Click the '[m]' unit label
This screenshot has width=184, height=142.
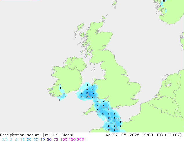[47, 135]
